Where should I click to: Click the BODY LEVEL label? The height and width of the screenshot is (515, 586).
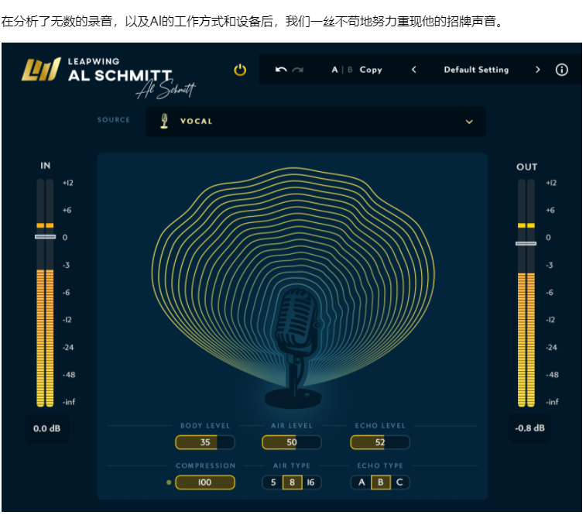pos(205,426)
